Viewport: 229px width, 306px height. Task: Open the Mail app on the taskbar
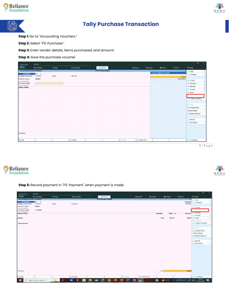96,280
